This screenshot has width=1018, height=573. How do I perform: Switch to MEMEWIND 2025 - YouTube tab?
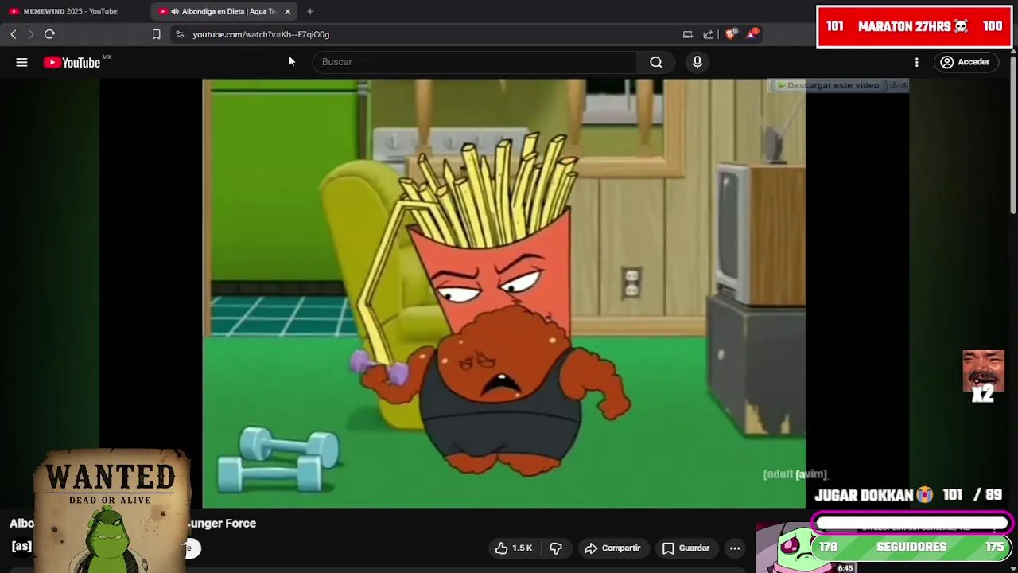pyautogui.click(x=70, y=11)
